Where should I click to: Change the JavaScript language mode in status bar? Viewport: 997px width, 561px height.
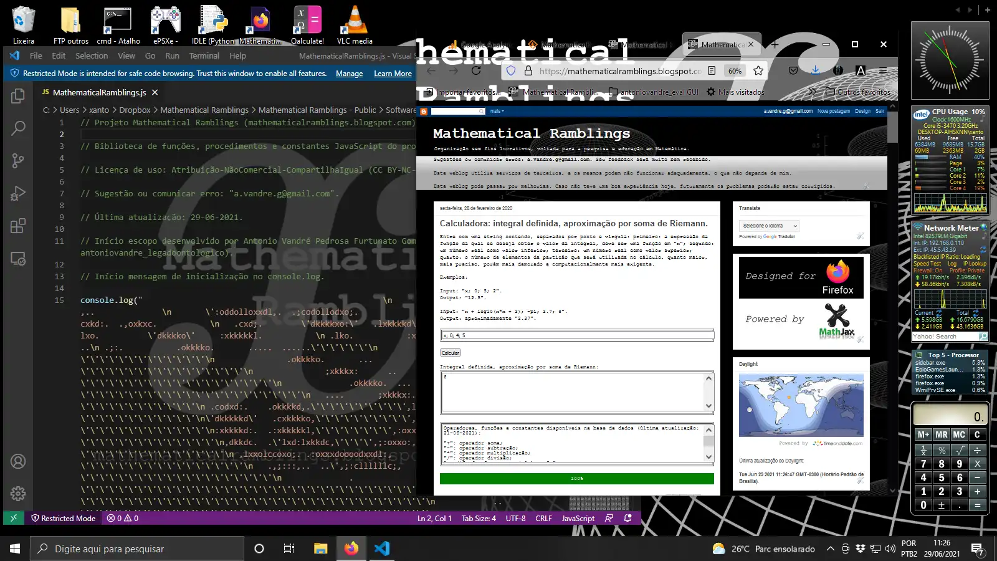(578, 518)
